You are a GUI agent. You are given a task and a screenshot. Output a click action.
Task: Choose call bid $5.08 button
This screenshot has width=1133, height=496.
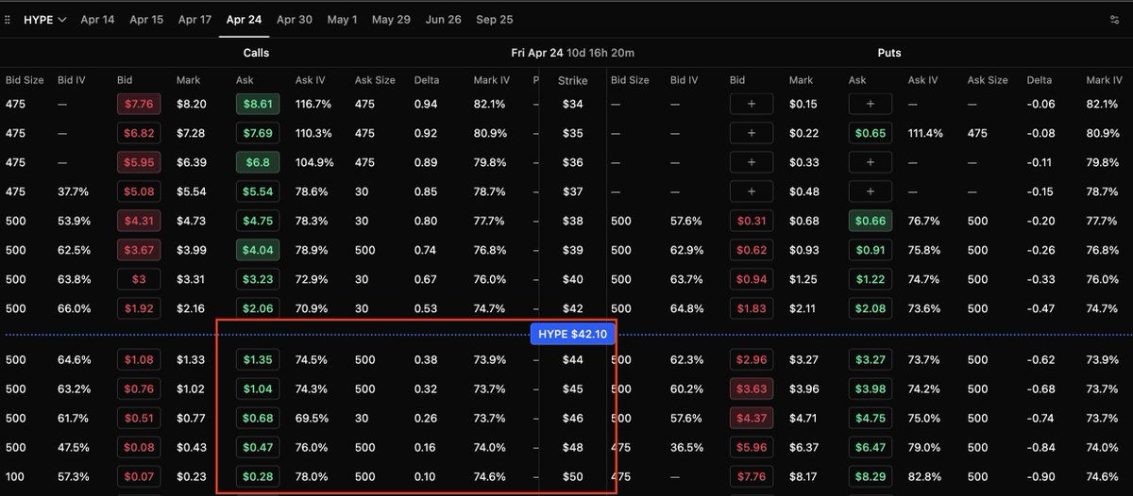click(x=138, y=191)
